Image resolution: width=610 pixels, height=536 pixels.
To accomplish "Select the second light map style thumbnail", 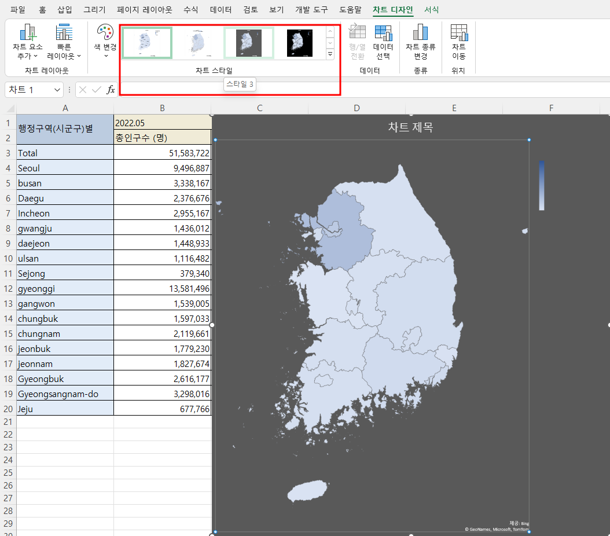I will click(x=198, y=43).
